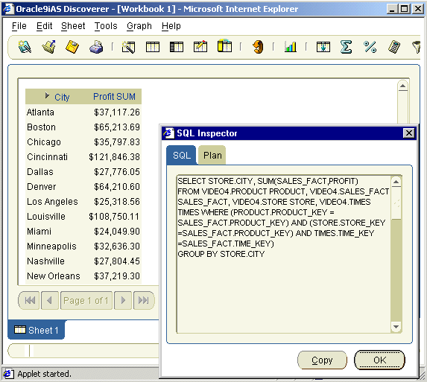Select the Nashville city cell
427x382 pixels.
tap(45, 261)
